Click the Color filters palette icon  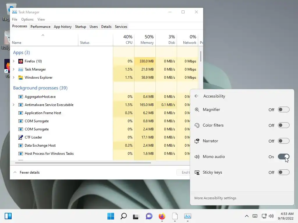[197, 125]
